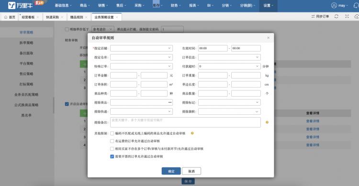The width and height of the screenshot is (359, 186).
Task: Open the 销售 menu
Action: pyautogui.click(x=103, y=5)
